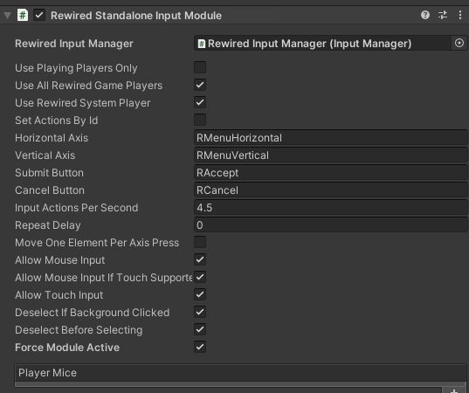
Task: Click Vertical Axis field RMenuVertical
Action: (330, 155)
